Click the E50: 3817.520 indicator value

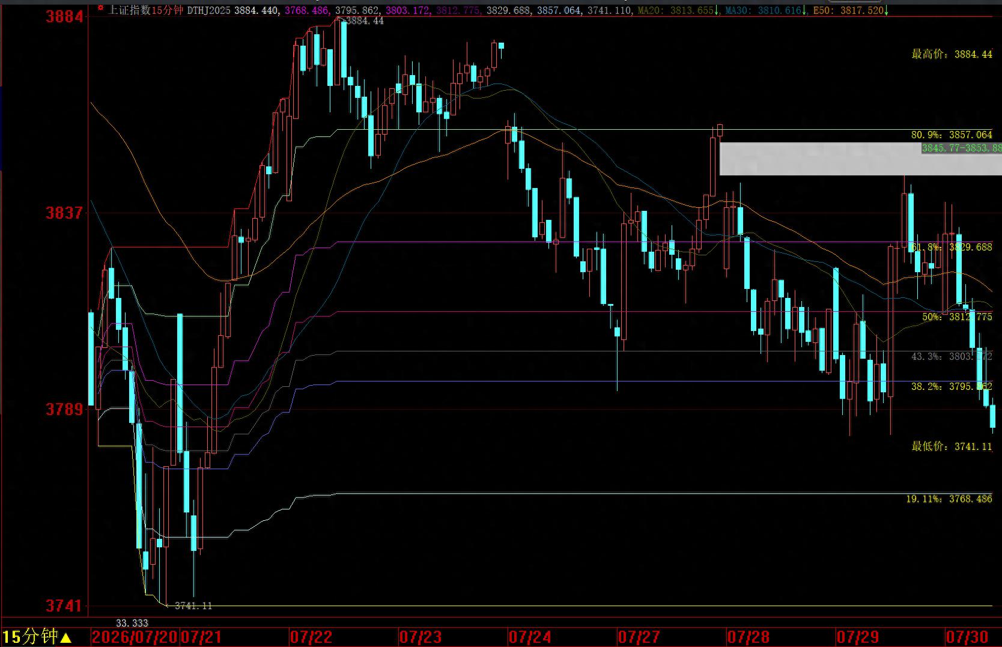848,10
